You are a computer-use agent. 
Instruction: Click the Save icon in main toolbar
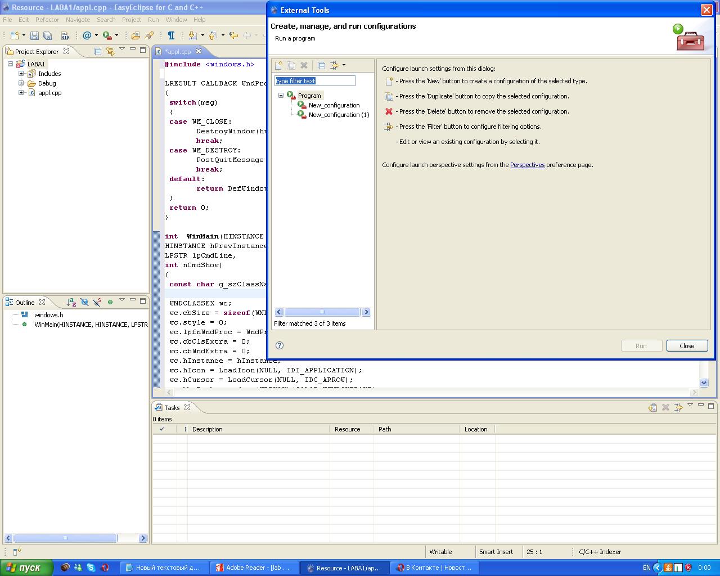point(34,35)
